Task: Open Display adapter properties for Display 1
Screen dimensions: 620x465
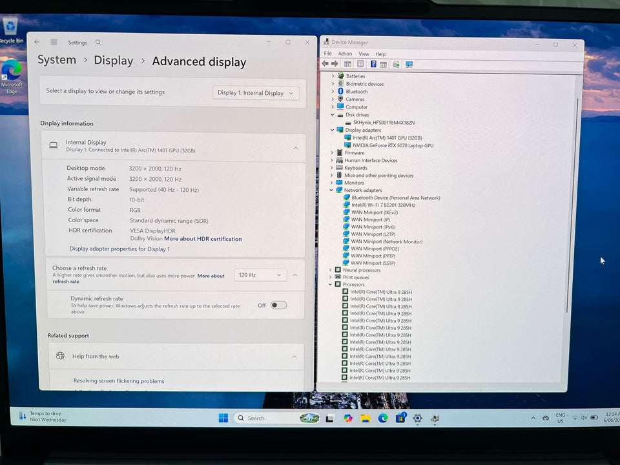Action: pos(119,249)
